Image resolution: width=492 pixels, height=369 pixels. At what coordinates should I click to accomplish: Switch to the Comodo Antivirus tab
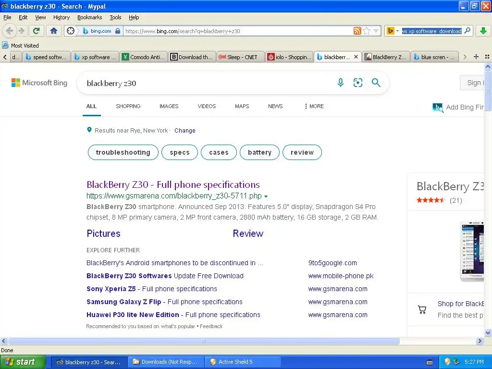click(x=144, y=57)
